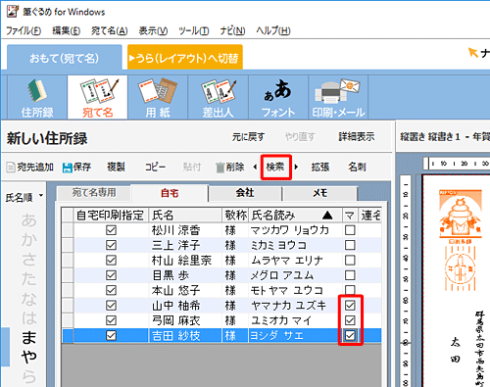Open the ナビ menu
Screen dimensions: 490x387
(232, 30)
